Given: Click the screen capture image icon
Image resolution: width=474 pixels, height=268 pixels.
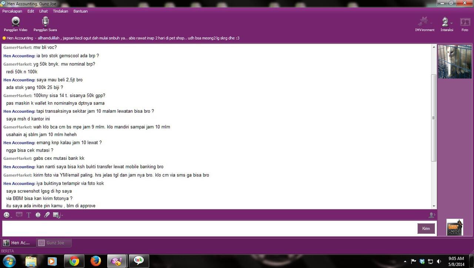Looking at the screenshot, I should coord(56,215).
